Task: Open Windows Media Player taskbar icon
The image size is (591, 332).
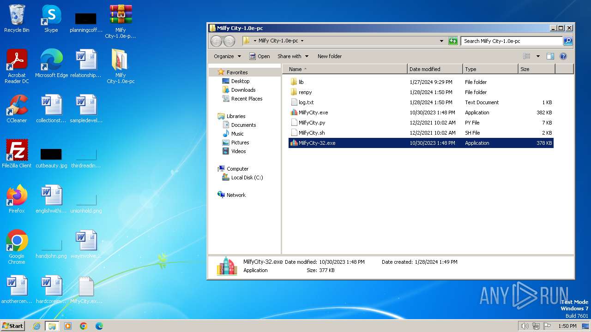Action: click(x=68, y=326)
